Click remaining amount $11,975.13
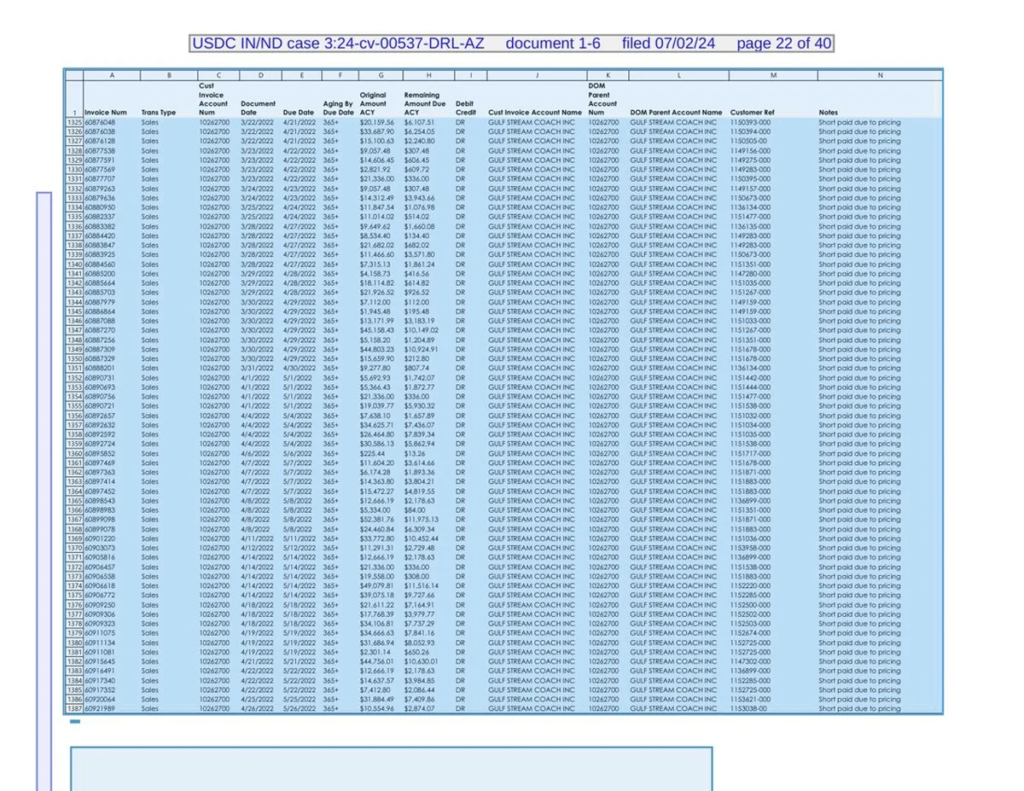Image resolution: width=1024 pixels, height=791 pixels. point(422,520)
